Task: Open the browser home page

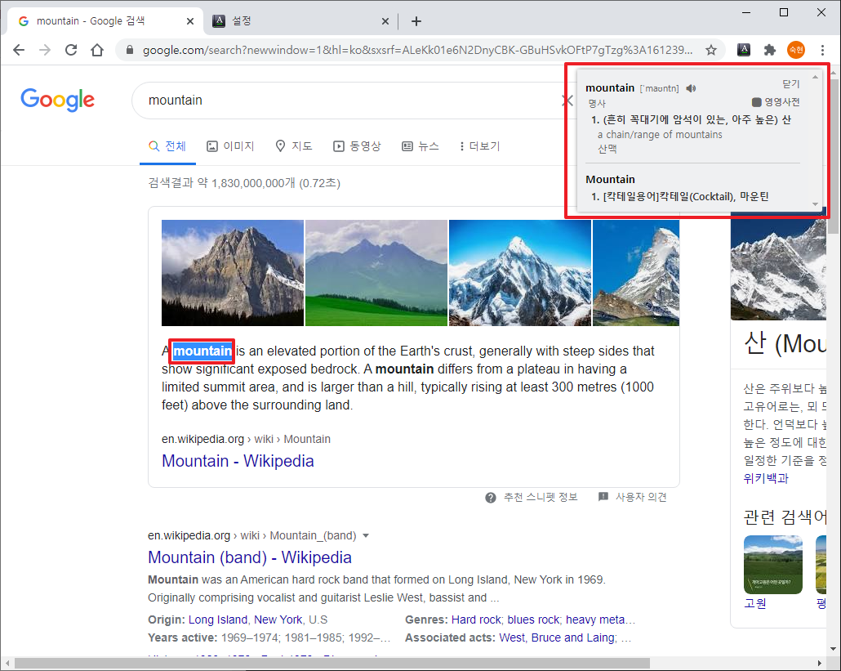Action: [97, 50]
